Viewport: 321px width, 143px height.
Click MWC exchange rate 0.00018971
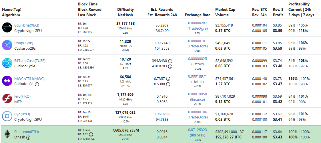point(198,76)
